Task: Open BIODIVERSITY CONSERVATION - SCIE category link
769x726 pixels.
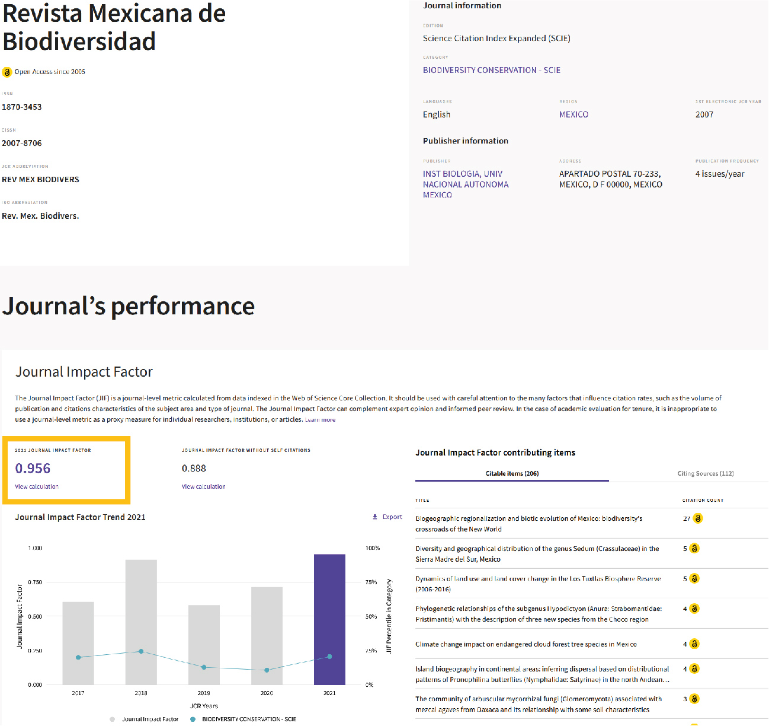Action: 492,70
